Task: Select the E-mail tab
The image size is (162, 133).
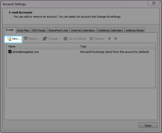Action: tap(10, 30)
